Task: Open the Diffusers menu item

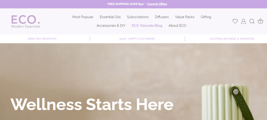Action: click(x=162, y=17)
